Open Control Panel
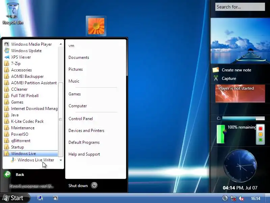Screen dimensions: 270x203 [x=81, y=119]
